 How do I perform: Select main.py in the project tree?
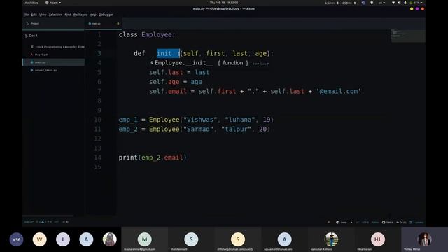coord(54,62)
